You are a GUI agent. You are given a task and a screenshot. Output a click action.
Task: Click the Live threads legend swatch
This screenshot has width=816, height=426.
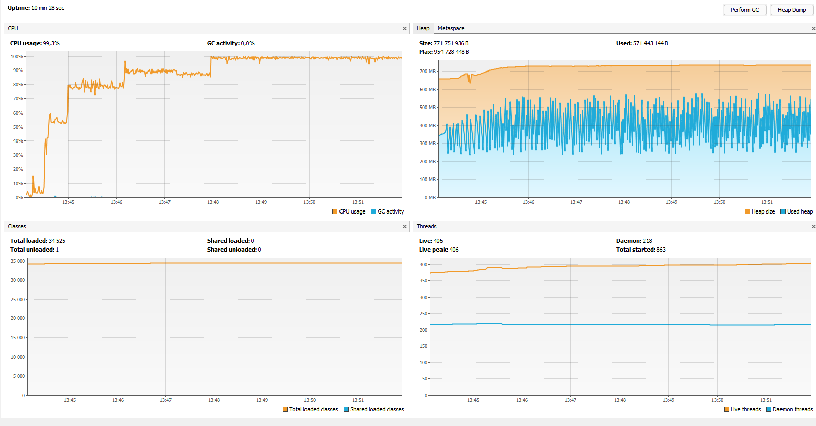point(727,409)
